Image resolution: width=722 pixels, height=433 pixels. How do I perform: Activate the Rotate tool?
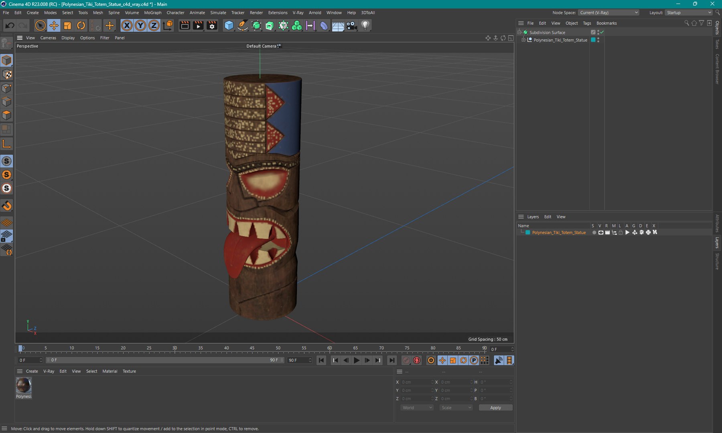(81, 26)
